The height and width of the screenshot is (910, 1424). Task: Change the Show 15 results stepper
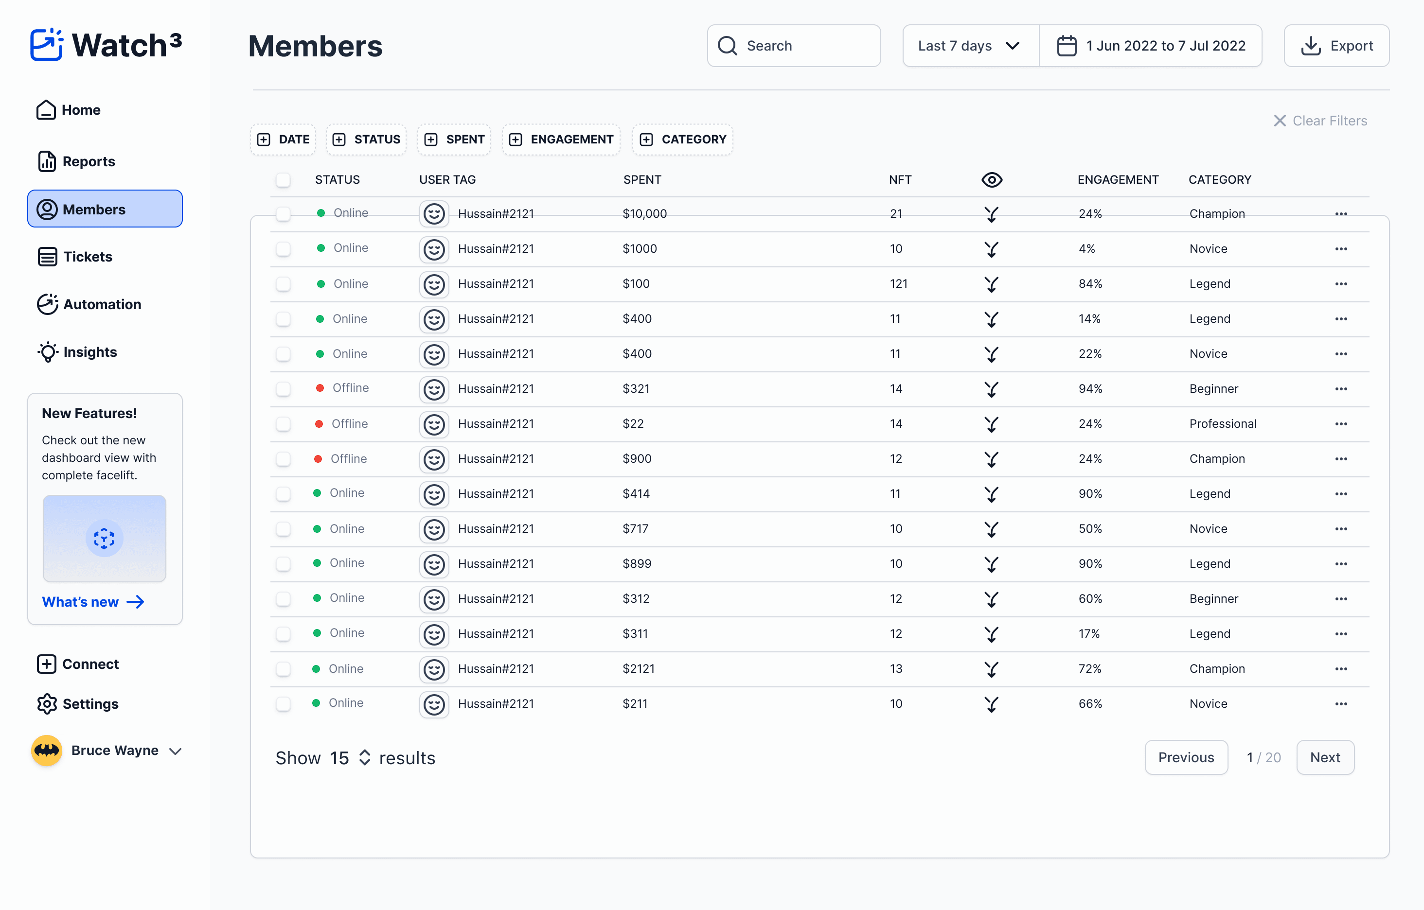coord(365,757)
